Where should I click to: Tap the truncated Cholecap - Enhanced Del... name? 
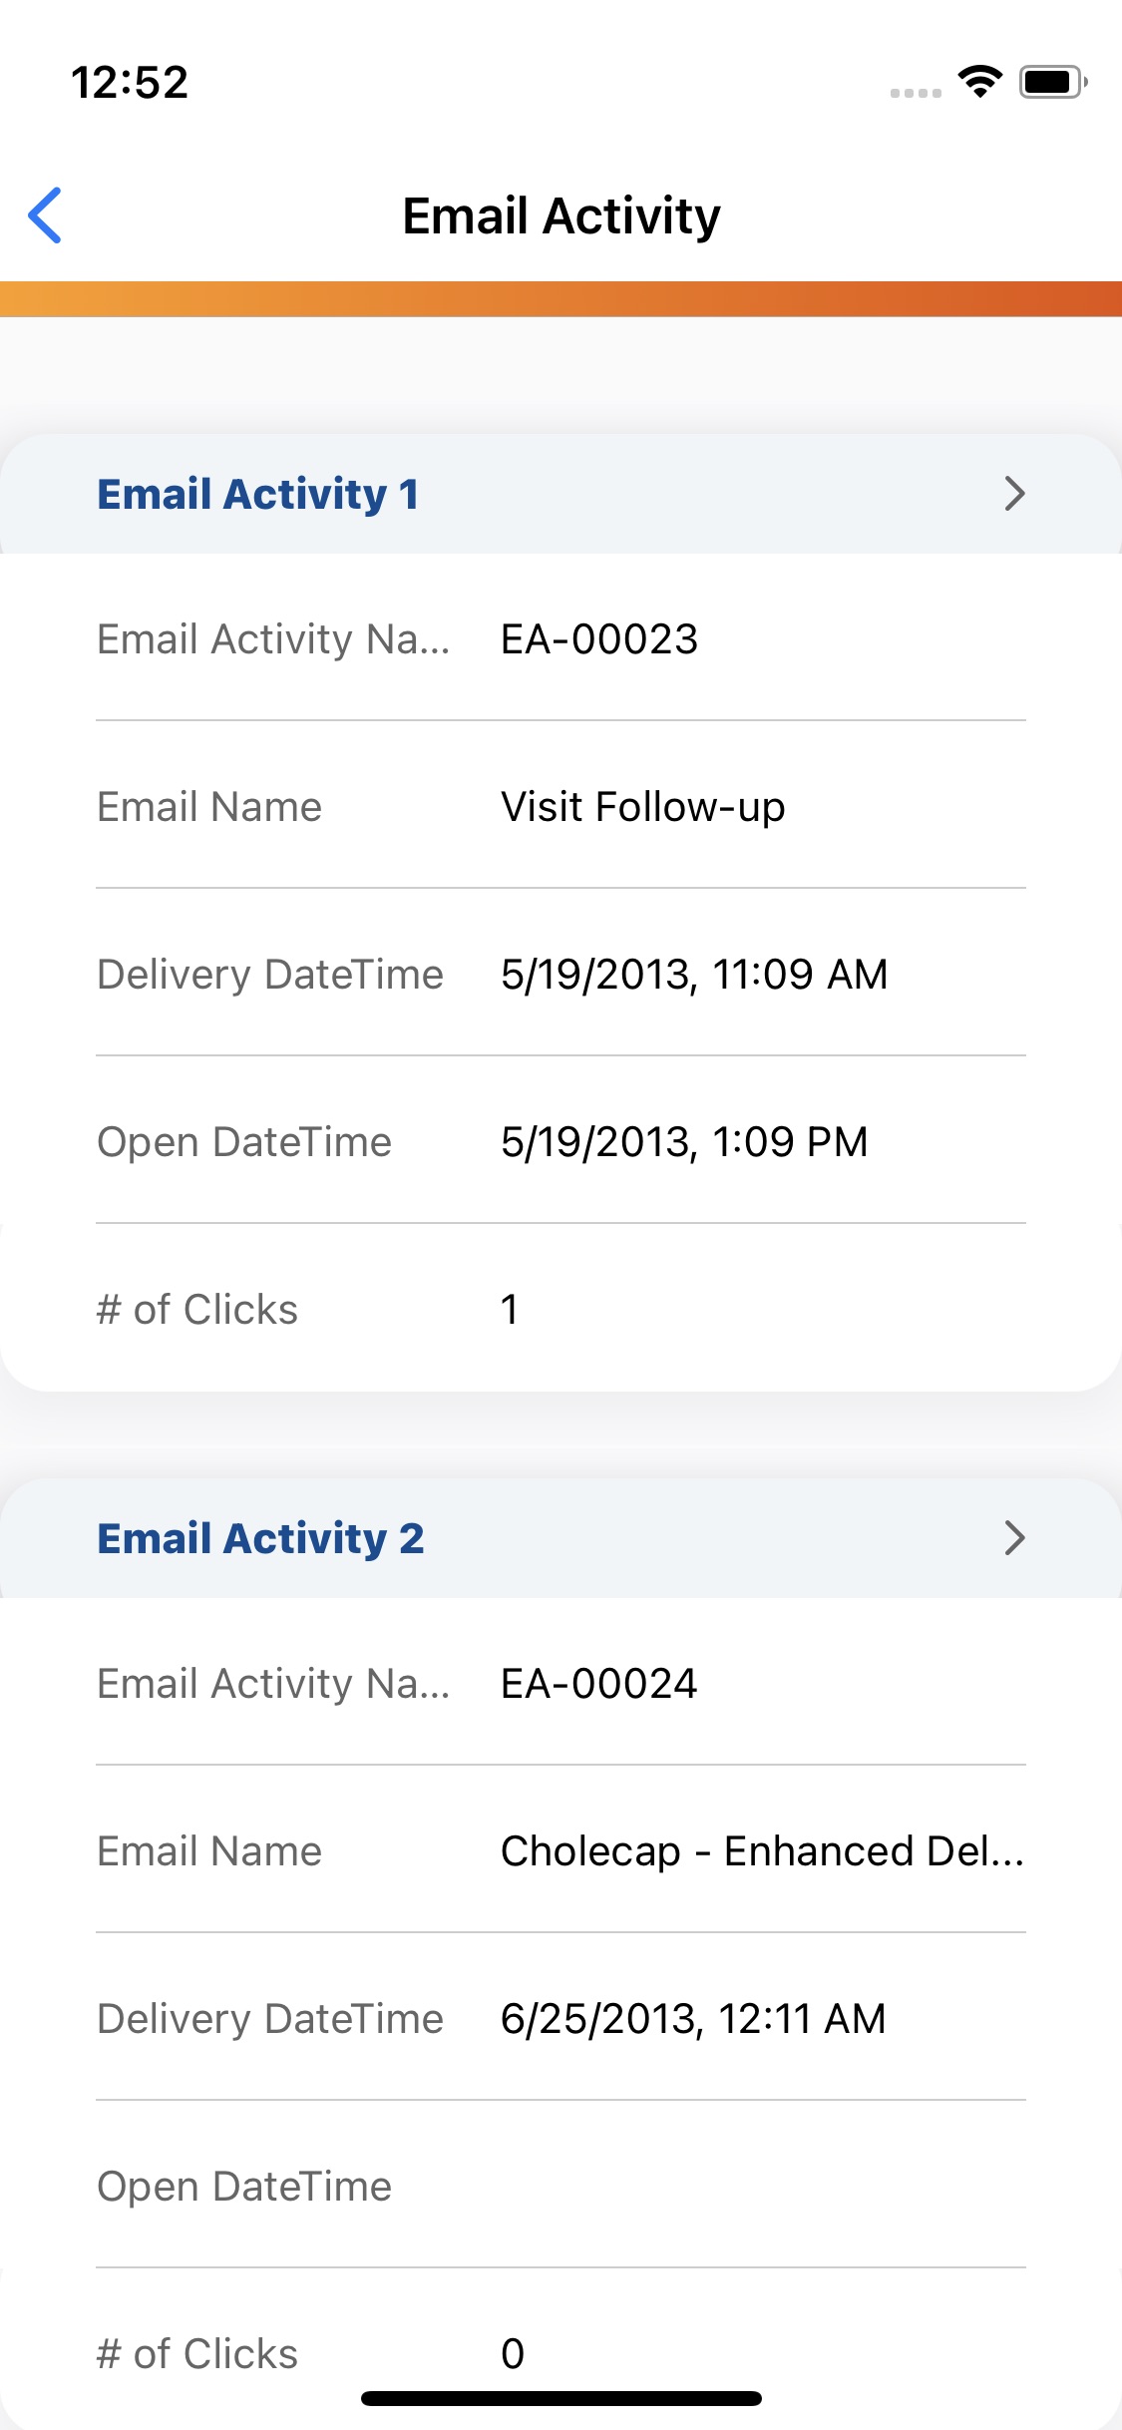(x=762, y=1851)
